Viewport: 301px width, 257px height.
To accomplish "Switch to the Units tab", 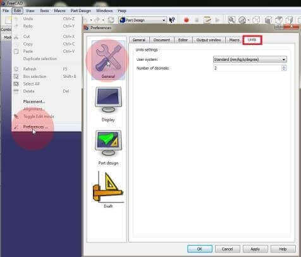I will (252, 40).
